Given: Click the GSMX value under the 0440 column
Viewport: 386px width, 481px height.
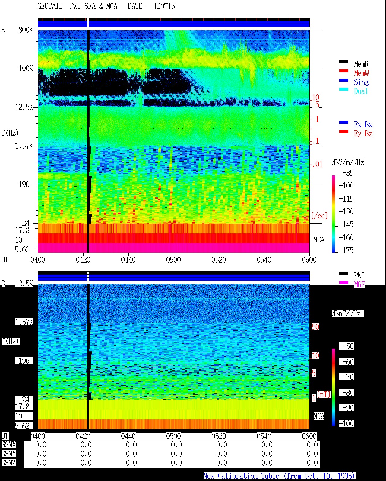Looking at the screenshot, I should [131, 445].
